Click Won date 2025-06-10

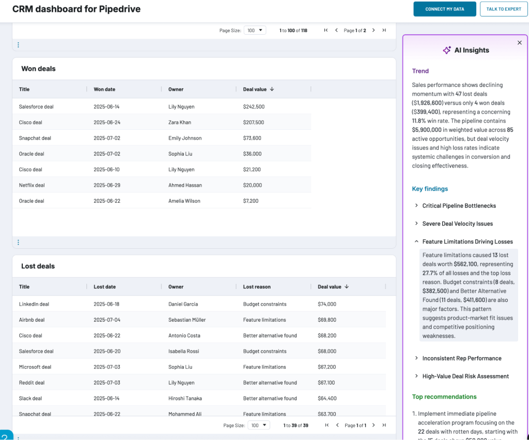[106, 170]
